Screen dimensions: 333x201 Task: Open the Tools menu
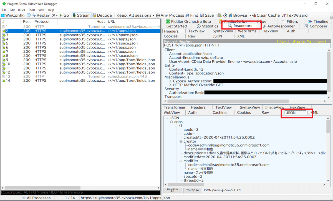(x=32, y=10)
